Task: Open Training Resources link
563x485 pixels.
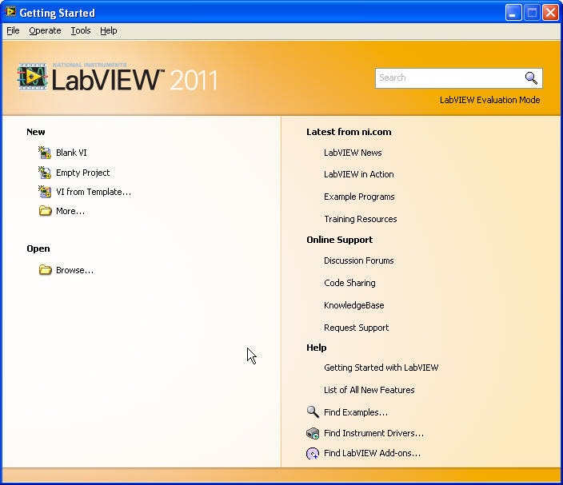Action: (361, 219)
